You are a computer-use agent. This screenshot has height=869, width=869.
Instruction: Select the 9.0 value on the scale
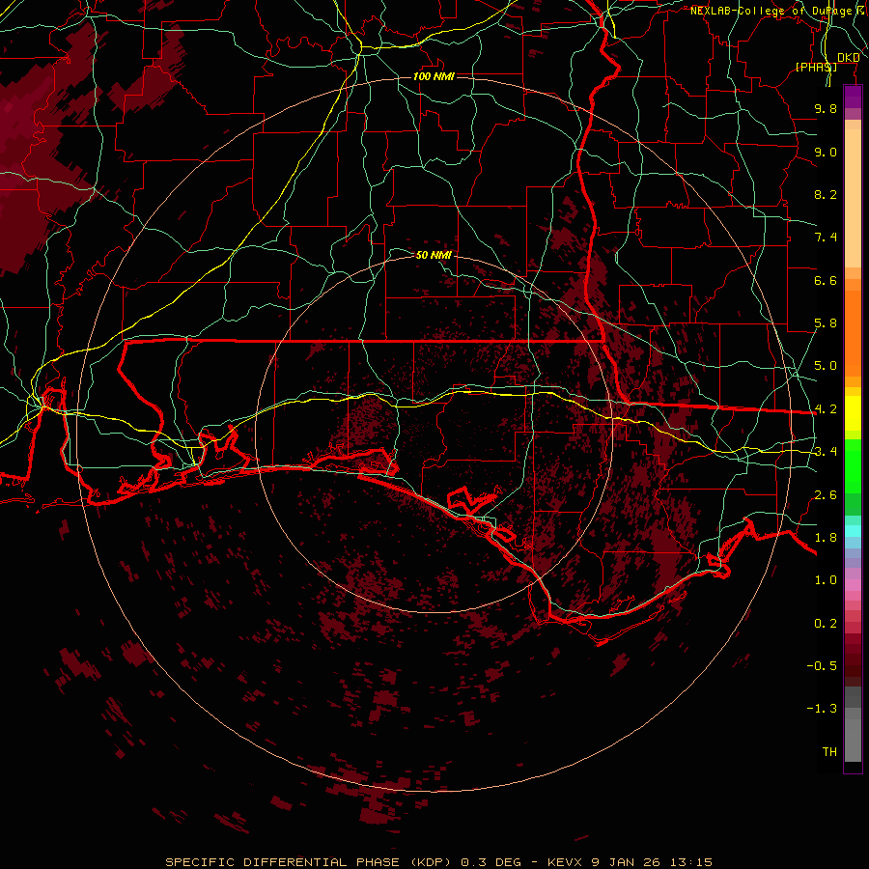tap(826, 152)
